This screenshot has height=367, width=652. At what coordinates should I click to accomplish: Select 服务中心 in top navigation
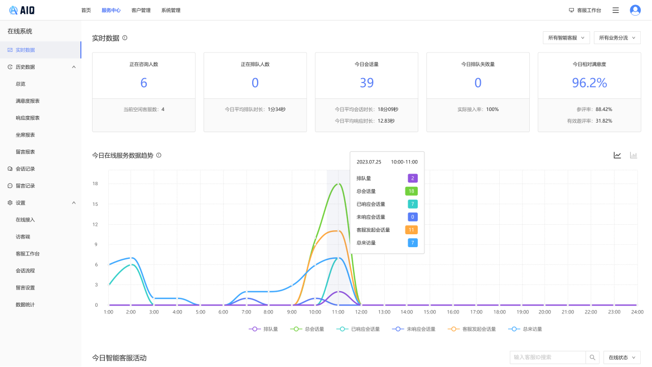tap(111, 11)
